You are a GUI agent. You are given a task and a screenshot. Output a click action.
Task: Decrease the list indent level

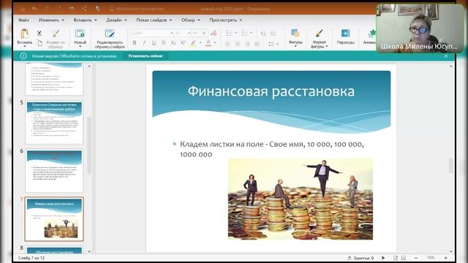[263, 33]
